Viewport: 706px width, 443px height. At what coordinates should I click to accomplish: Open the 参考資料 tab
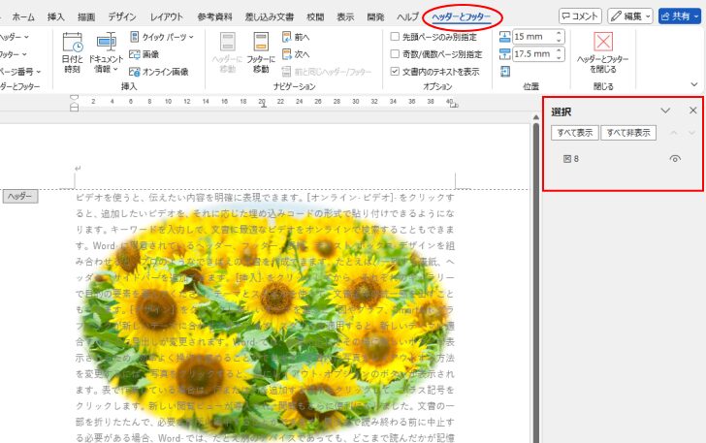click(x=214, y=17)
